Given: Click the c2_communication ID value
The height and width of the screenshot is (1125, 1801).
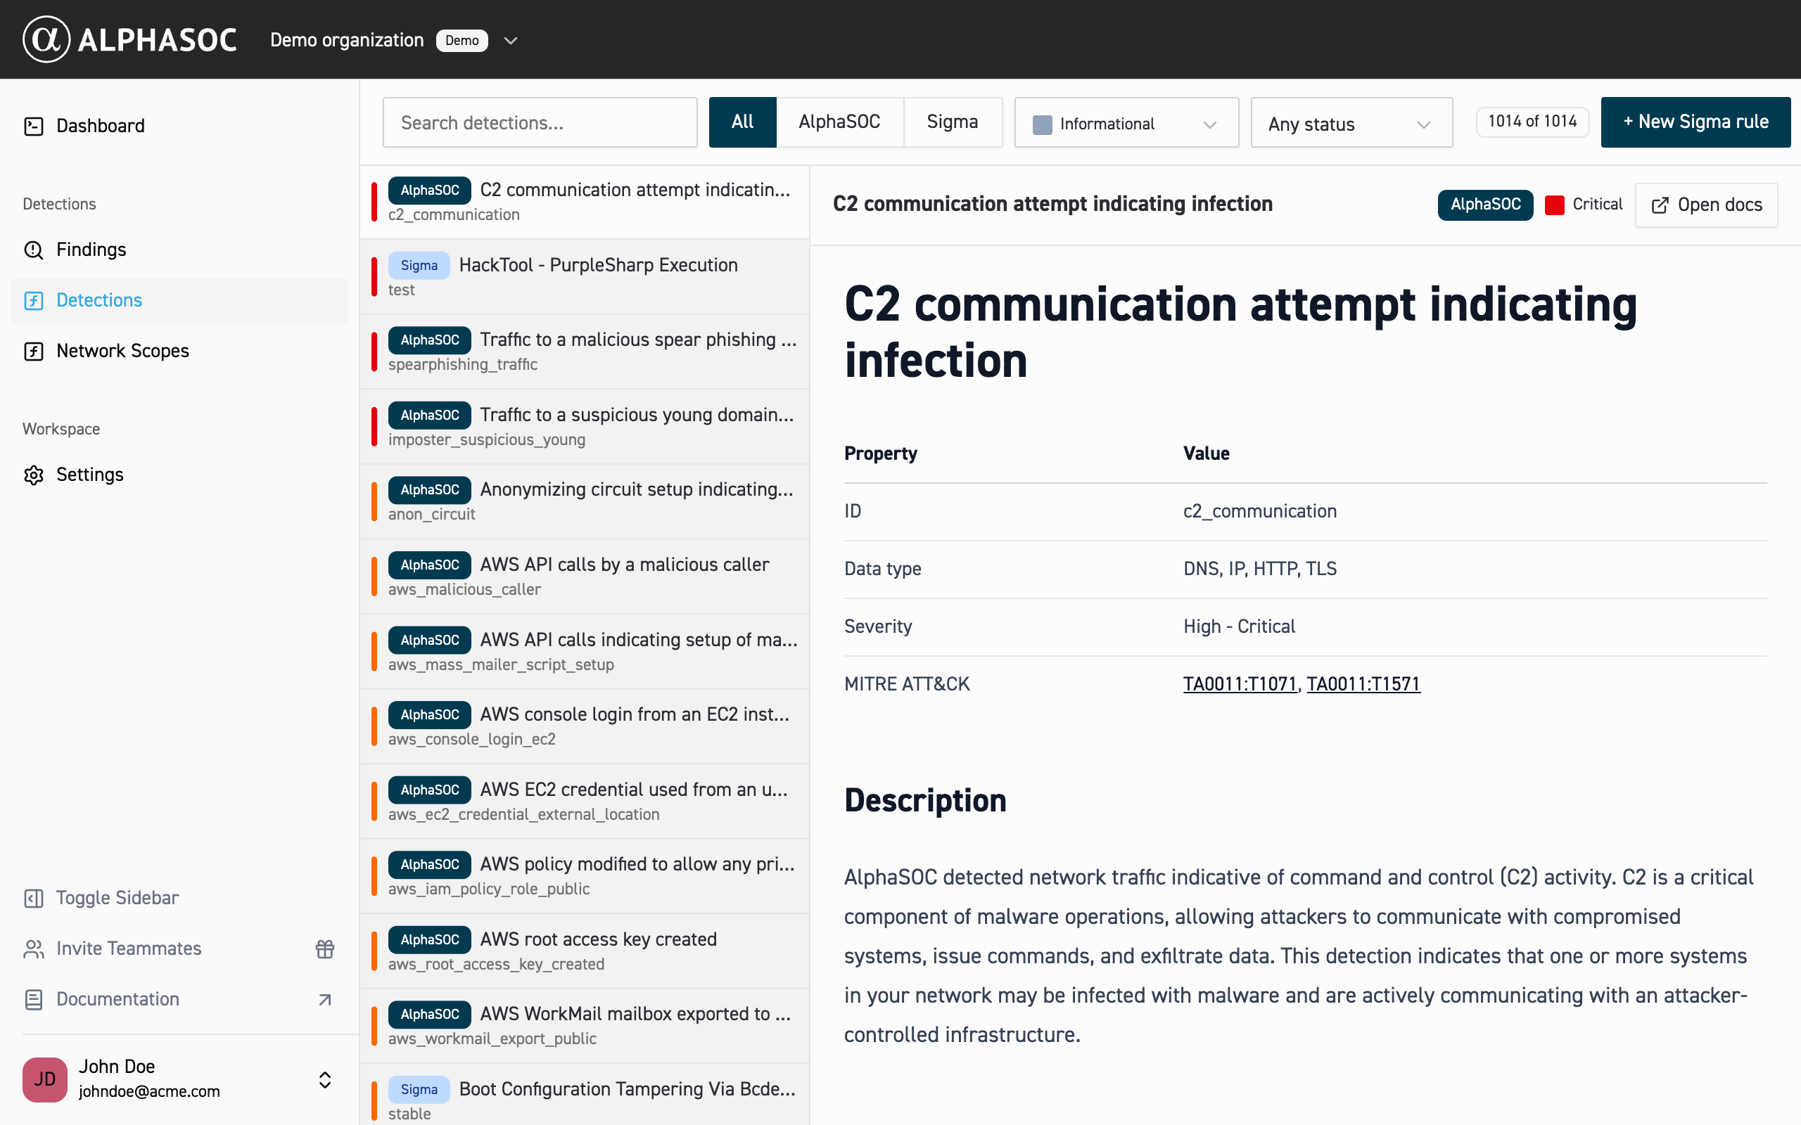Looking at the screenshot, I should click(1260, 511).
